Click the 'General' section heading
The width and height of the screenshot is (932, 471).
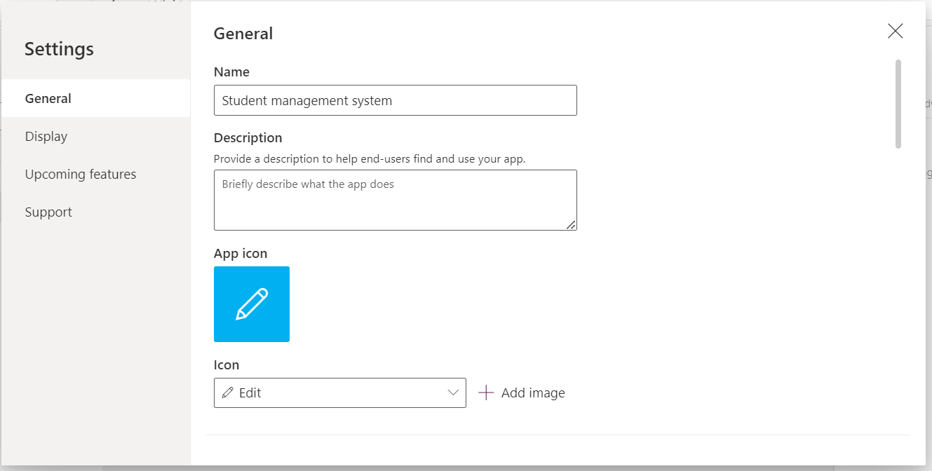[243, 33]
